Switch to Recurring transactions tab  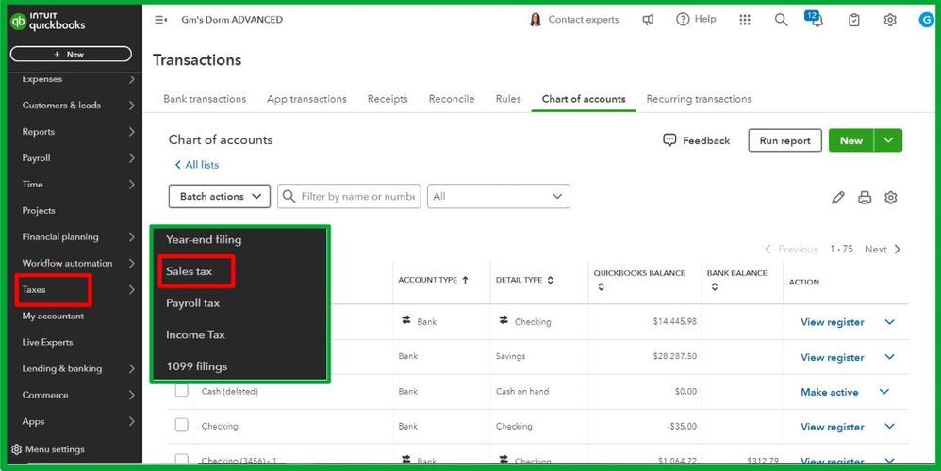[699, 99]
